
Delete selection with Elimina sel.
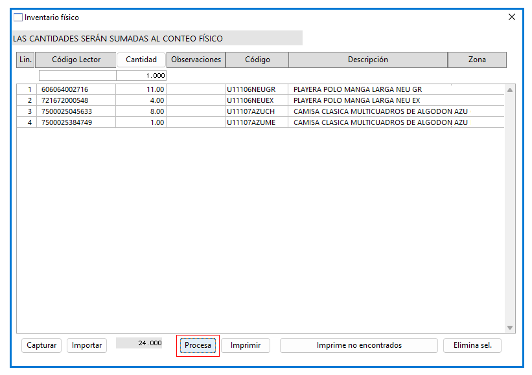[x=472, y=345]
